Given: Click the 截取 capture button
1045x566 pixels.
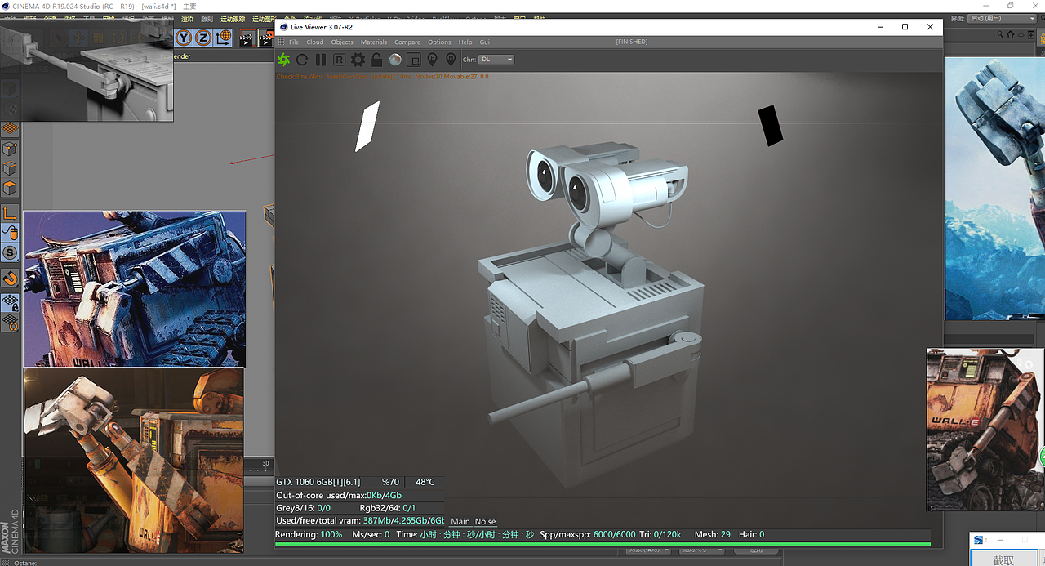Looking at the screenshot, I should click(x=1003, y=559).
